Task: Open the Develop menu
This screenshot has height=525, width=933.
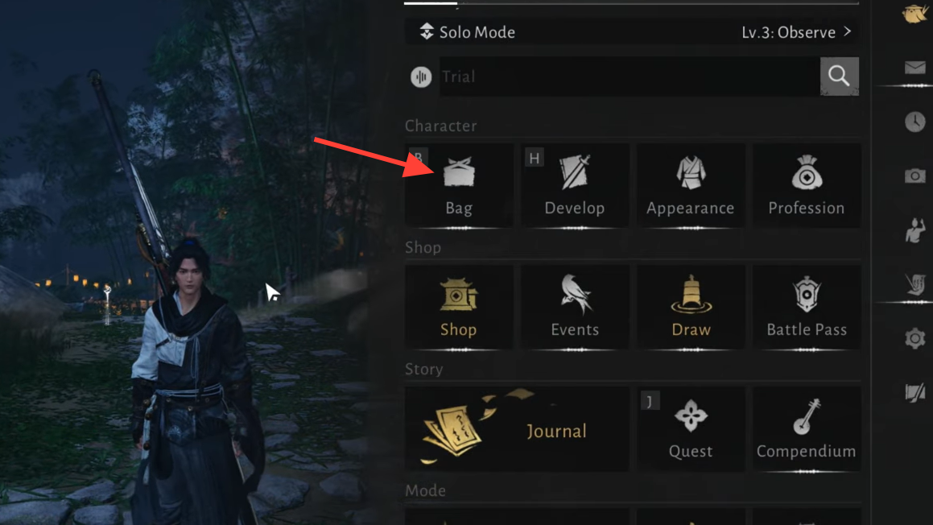Action: point(575,185)
